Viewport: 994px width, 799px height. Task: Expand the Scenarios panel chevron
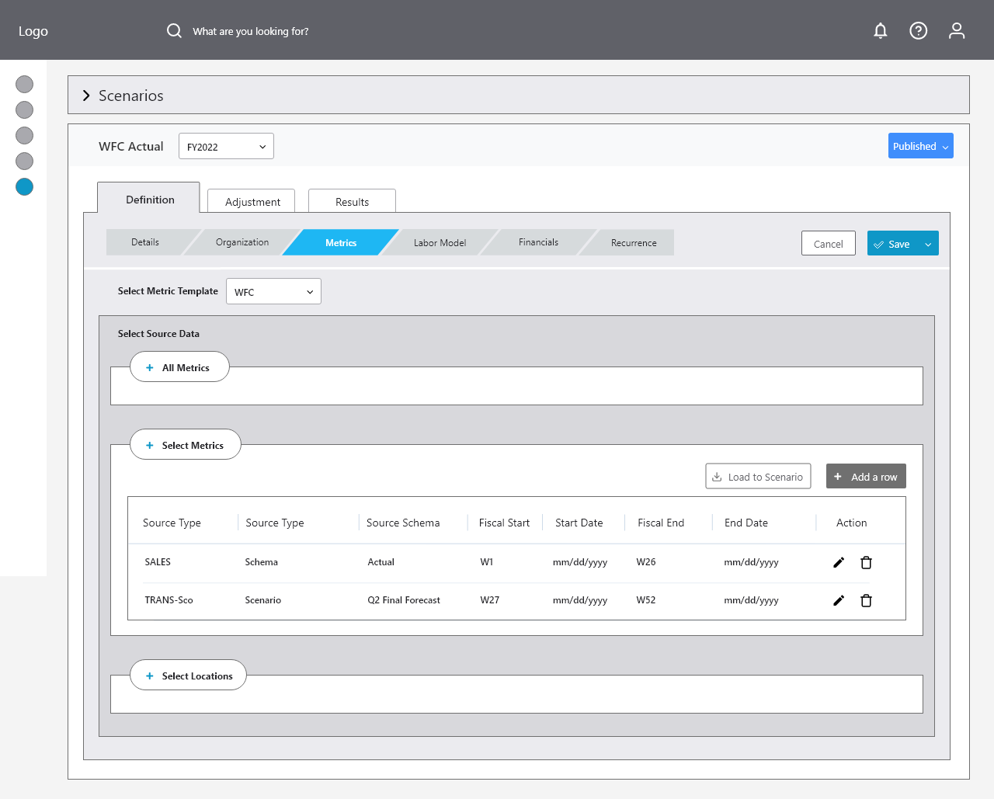point(86,96)
